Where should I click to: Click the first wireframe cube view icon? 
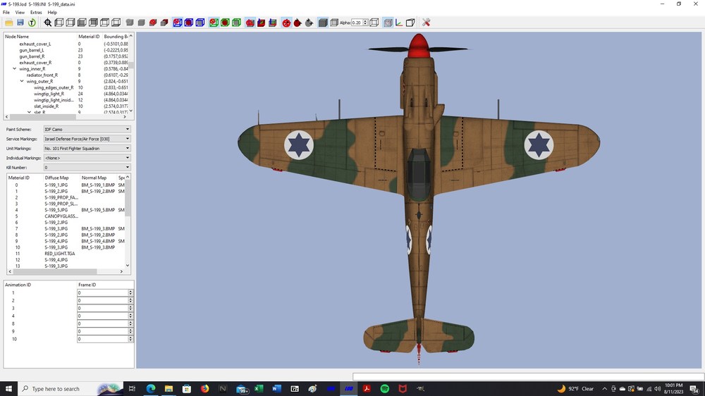tap(59, 23)
